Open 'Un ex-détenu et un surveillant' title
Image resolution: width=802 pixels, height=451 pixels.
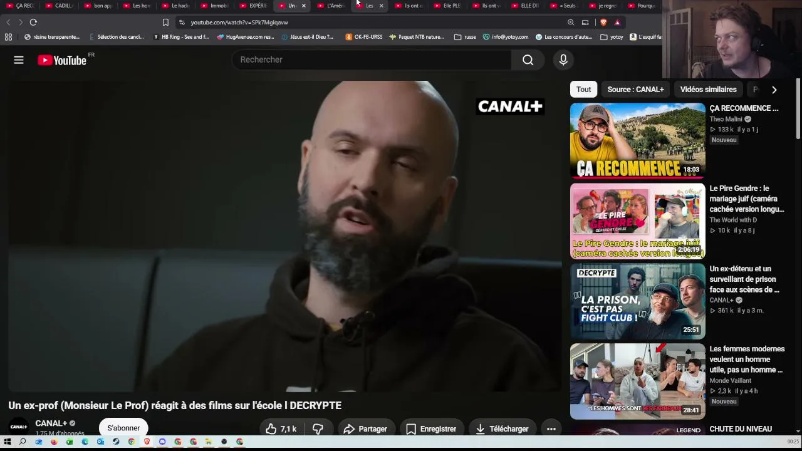(744, 279)
